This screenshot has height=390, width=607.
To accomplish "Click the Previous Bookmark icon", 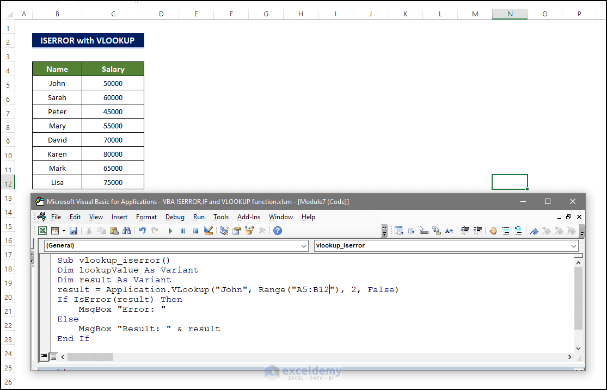I will coord(559,231).
